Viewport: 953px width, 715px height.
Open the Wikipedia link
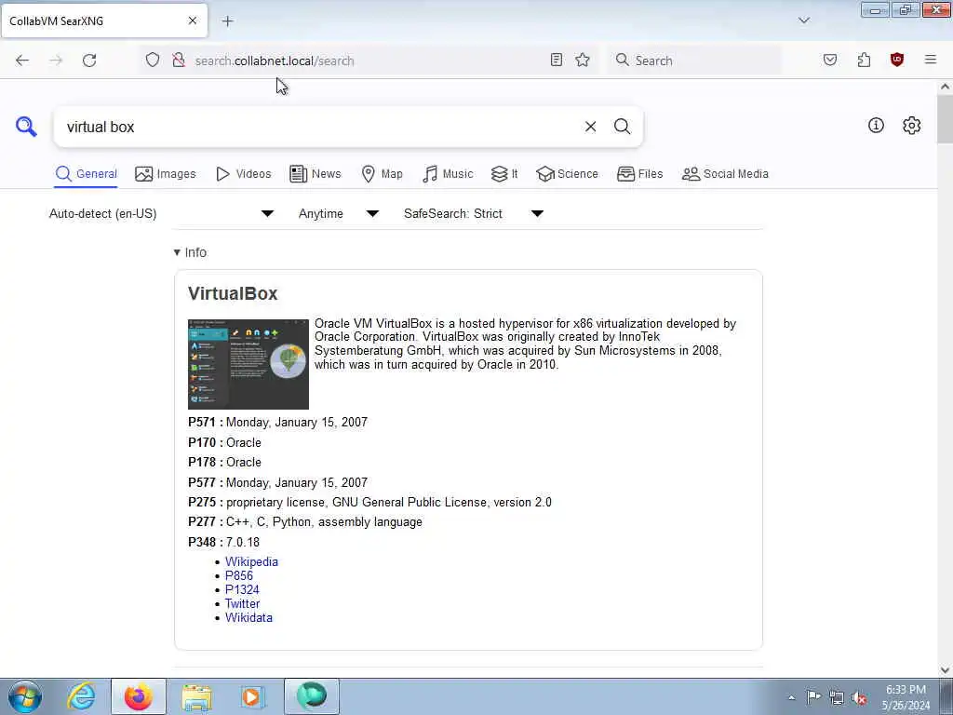[x=251, y=561]
